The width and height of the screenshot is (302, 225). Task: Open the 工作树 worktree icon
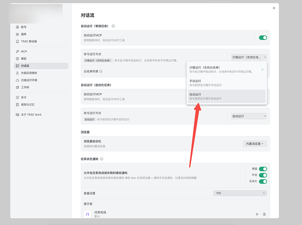pyautogui.click(x=18, y=87)
